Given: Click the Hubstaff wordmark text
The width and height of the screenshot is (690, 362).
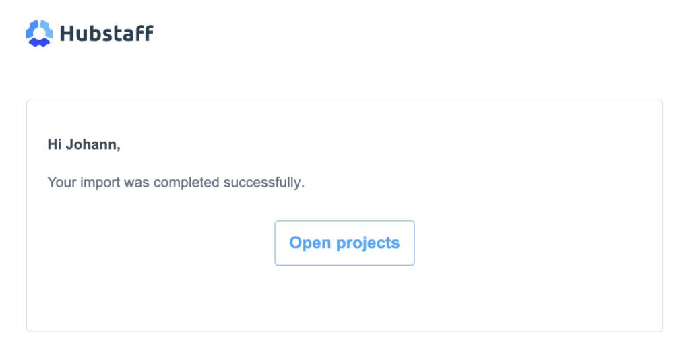Looking at the screenshot, I should 106,34.
